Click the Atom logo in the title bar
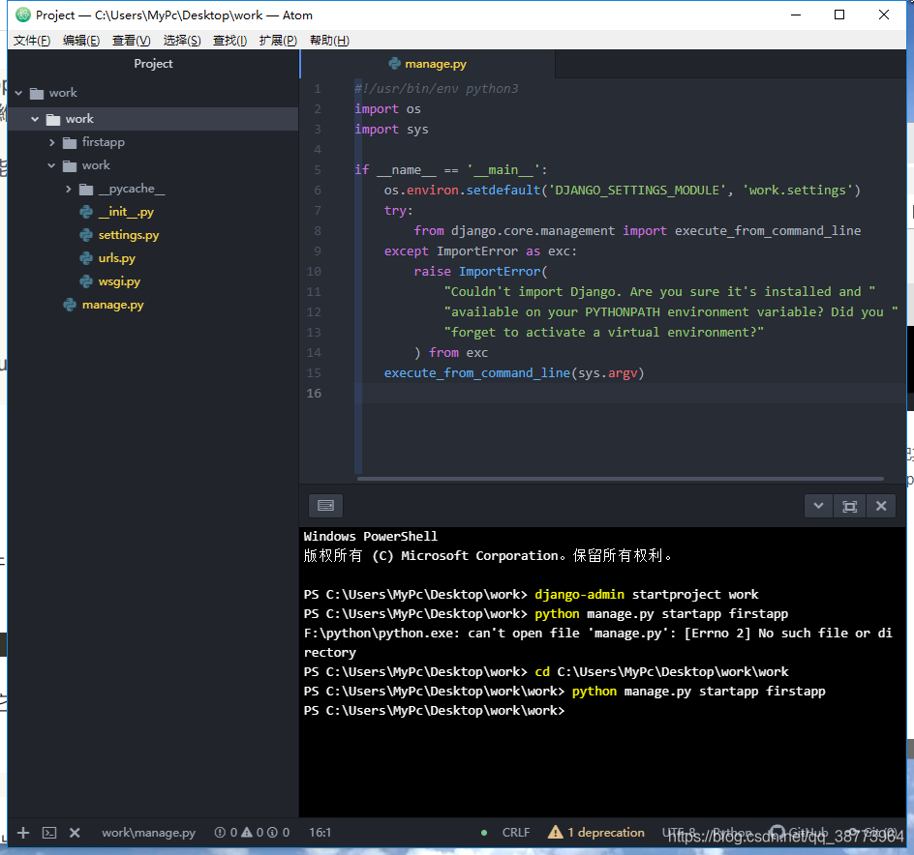The width and height of the screenshot is (914, 855). [x=22, y=15]
